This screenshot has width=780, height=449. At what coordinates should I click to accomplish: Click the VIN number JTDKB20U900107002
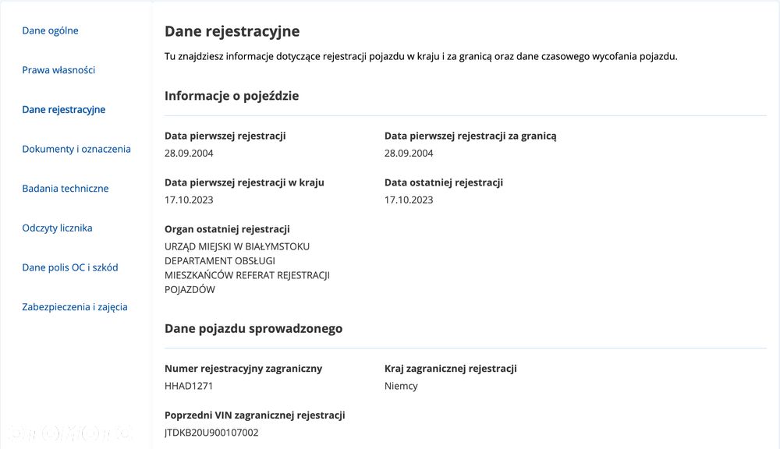point(211,433)
